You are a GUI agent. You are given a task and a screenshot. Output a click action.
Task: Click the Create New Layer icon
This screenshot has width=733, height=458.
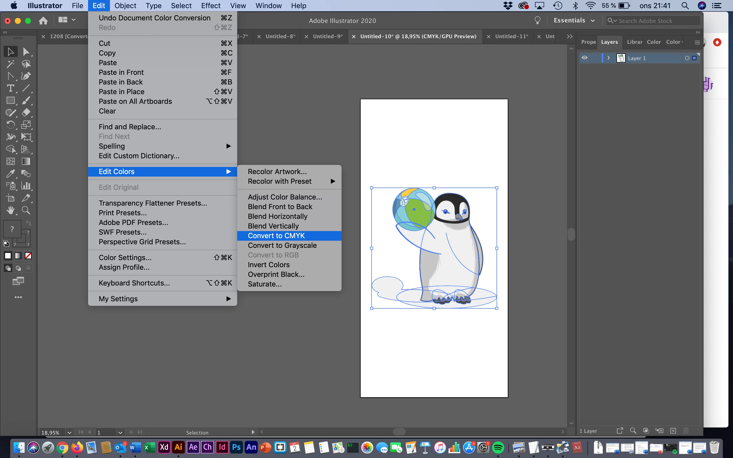(x=673, y=431)
